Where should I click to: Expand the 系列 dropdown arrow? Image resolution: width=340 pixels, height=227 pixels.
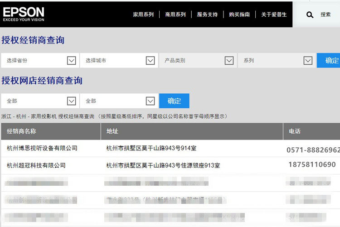(308, 61)
